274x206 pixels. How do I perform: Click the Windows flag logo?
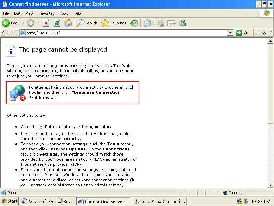[266, 13]
